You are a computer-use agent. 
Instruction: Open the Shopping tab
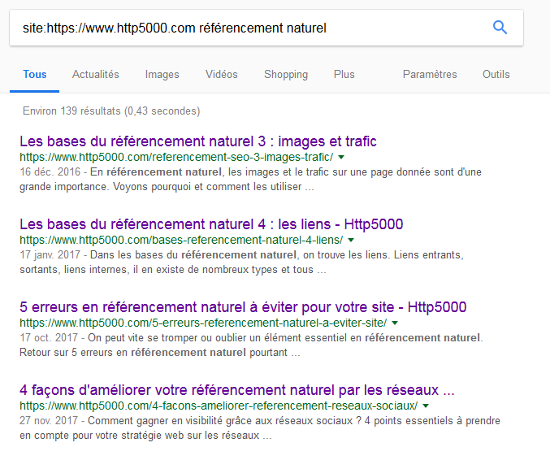point(286,75)
